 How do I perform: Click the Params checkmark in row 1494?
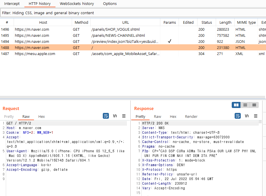pyautogui.click(x=170, y=41)
